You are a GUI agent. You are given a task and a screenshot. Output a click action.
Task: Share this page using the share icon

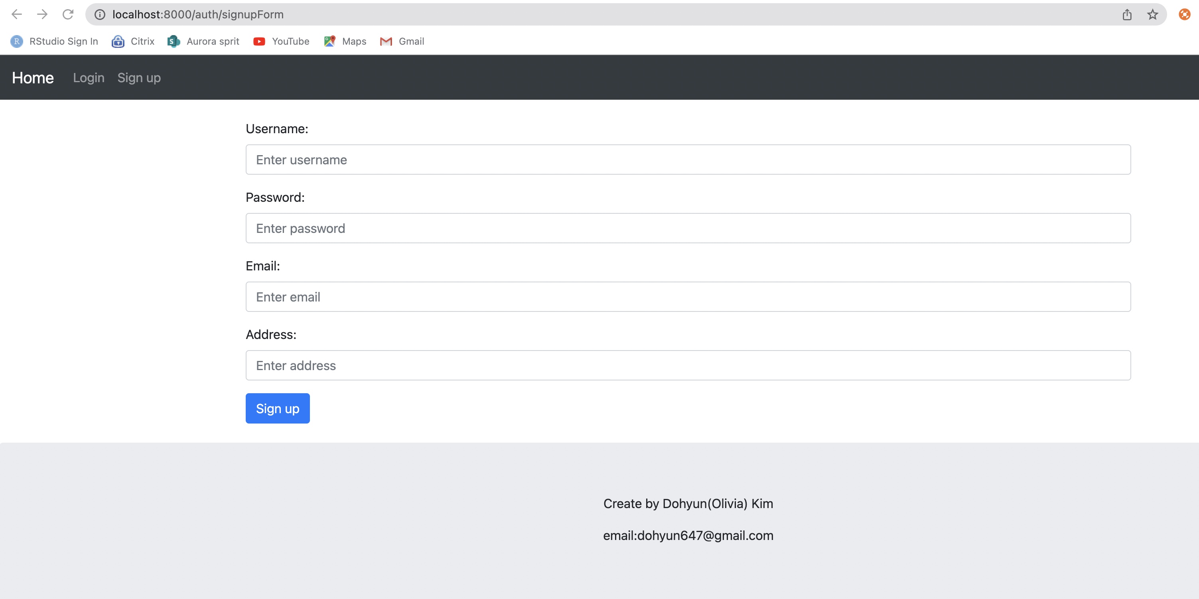(x=1127, y=14)
